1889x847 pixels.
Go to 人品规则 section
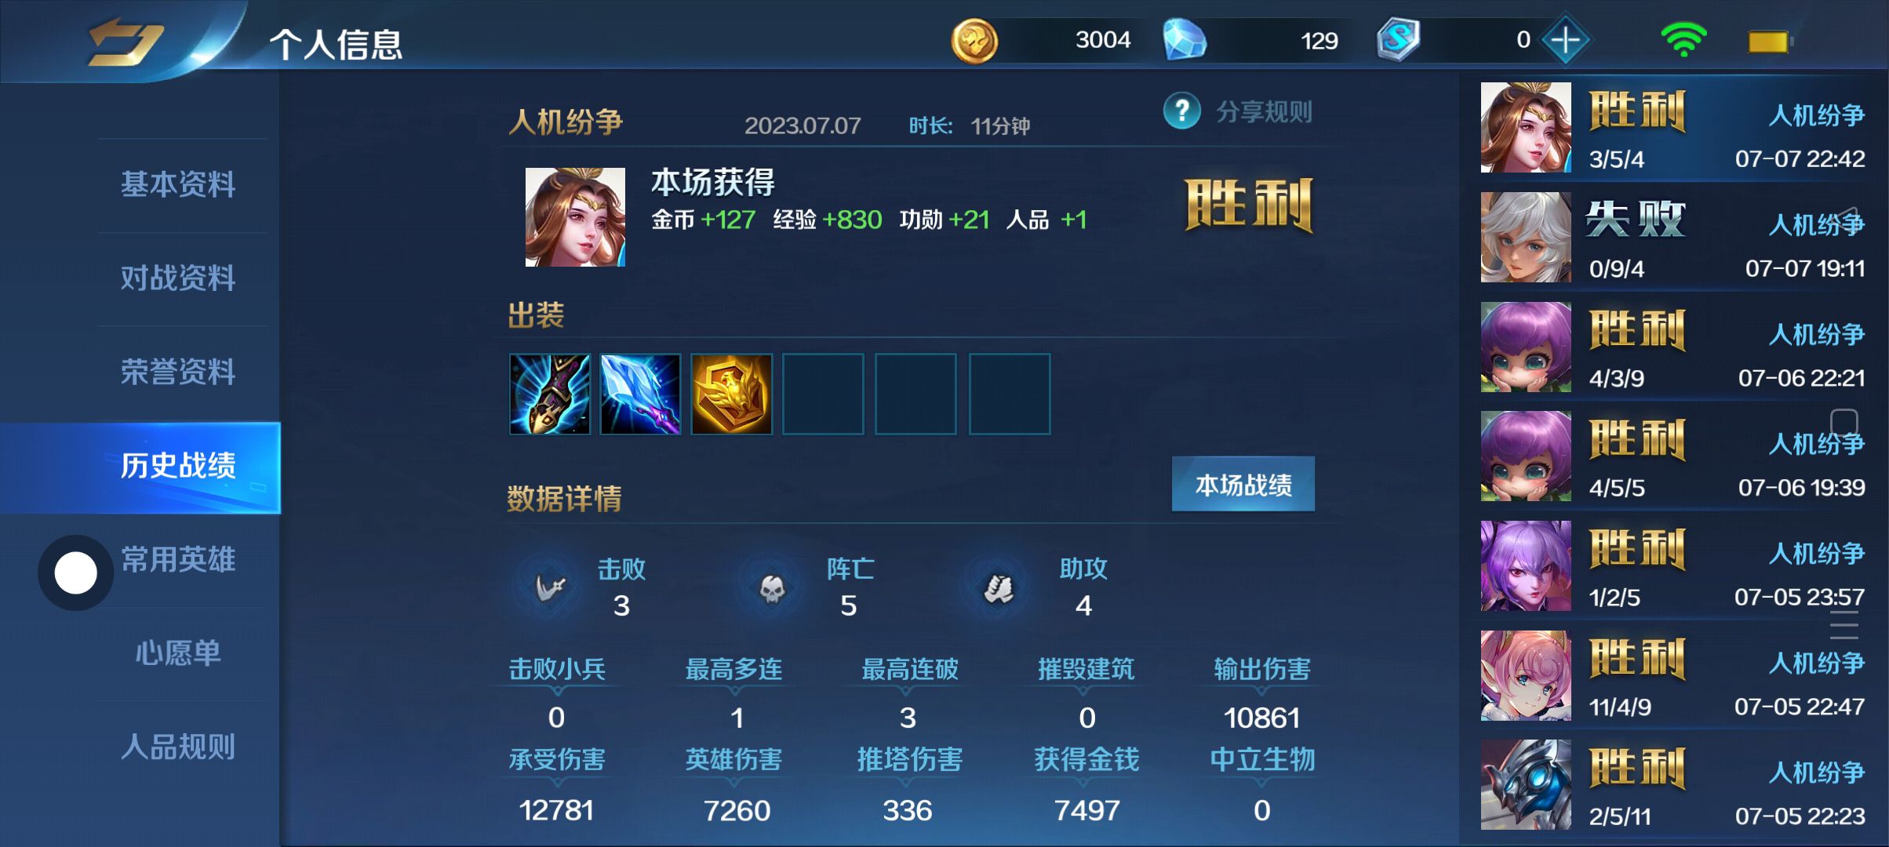(178, 747)
